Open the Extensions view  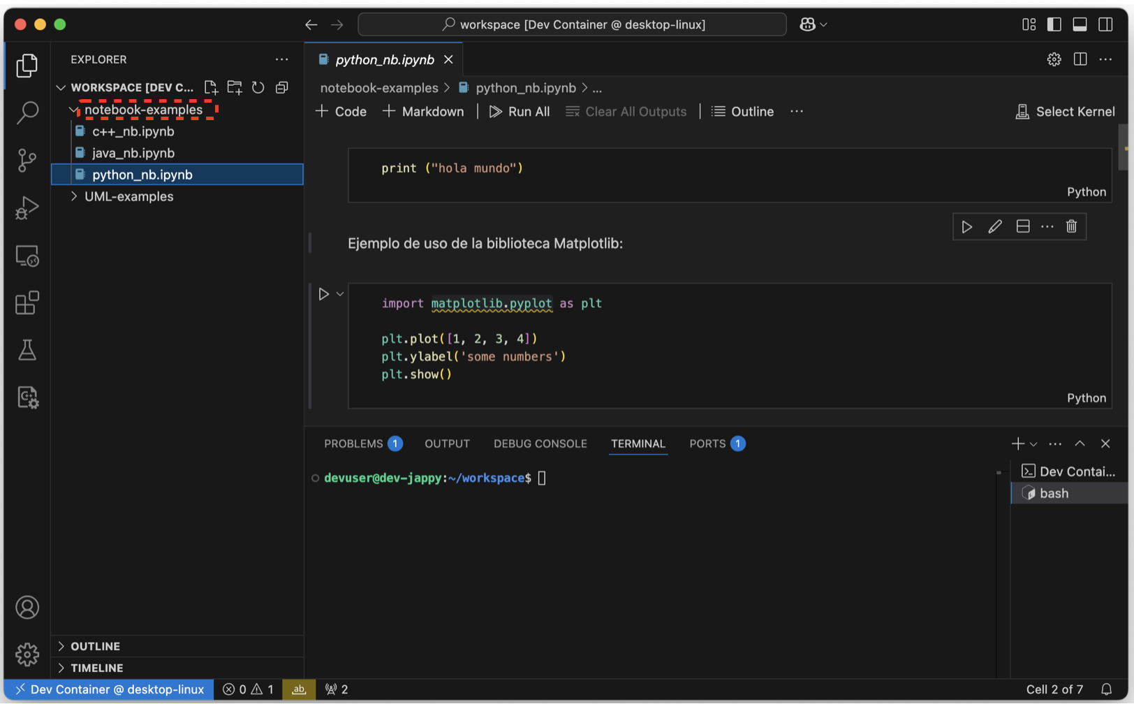[27, 303]
